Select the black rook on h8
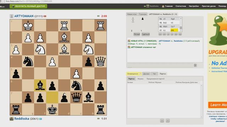 coord(16,109)
